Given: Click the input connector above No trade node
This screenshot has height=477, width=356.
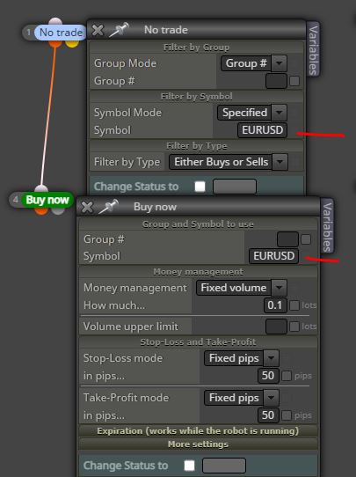Looking at the screenshot, I should click(x=55, y=21).
